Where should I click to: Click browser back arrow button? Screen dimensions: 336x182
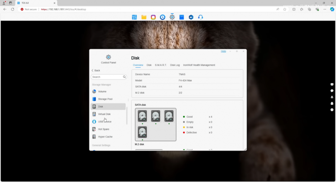tap(5, 9)
